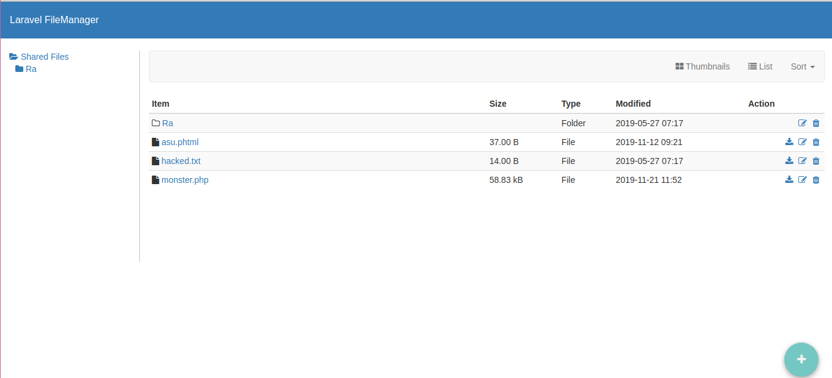Click the round plus upload button
832x378 pixels.
pos(801,359)
